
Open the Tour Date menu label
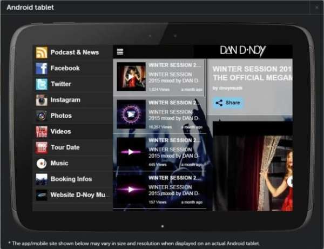(65, 147)
